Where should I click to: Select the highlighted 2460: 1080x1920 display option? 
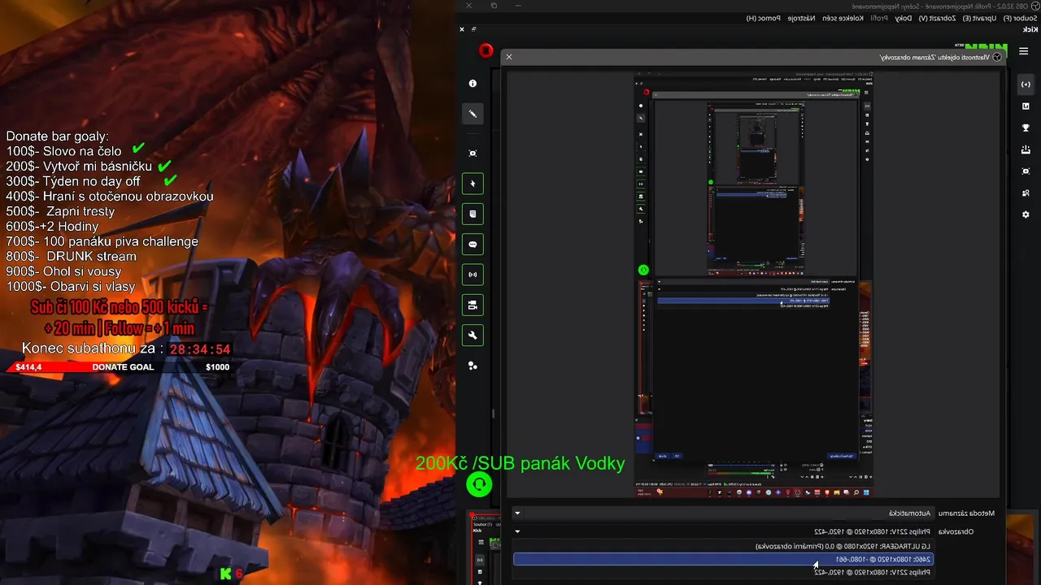click(x=723, y=559)
